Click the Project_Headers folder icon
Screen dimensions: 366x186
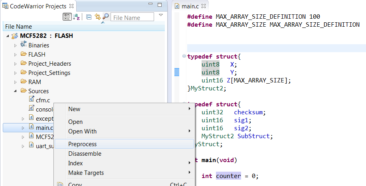tap(23, 63)
